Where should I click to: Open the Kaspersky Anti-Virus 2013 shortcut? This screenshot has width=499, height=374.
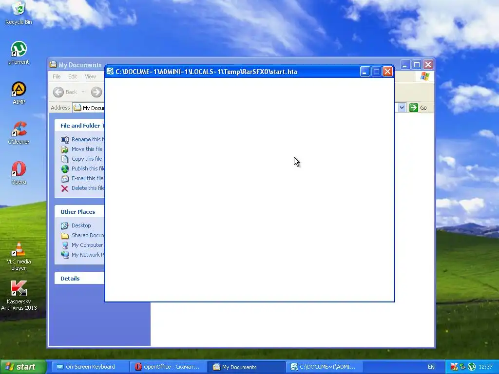[19, 296]
